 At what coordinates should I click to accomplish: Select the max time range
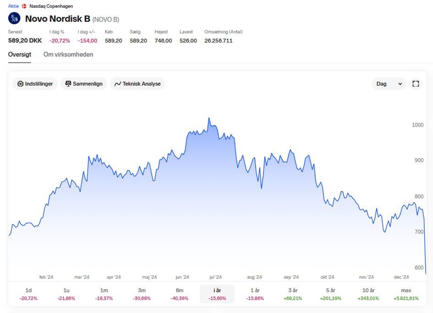tap(406, 294)
